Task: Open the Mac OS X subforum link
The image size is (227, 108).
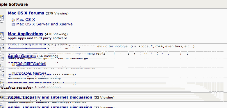Action: pyautogui.click(x=26, y=20)
